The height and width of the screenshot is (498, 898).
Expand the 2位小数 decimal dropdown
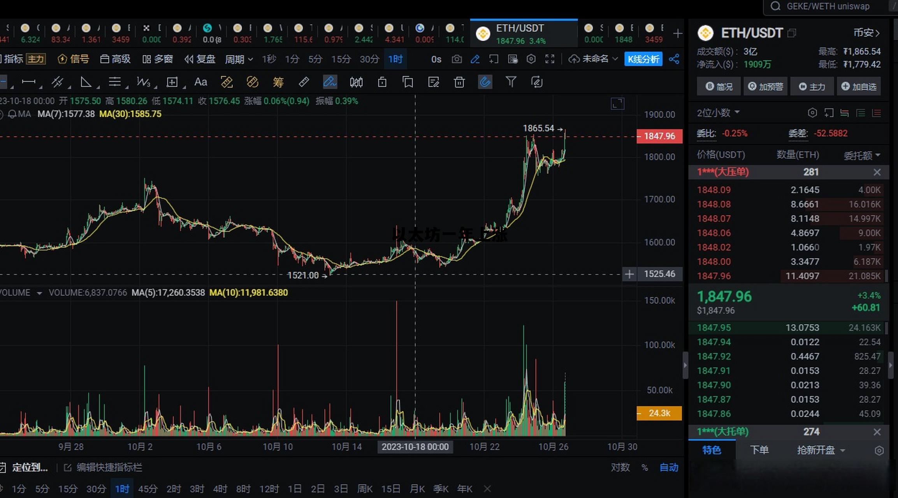[x=718, y=113]
